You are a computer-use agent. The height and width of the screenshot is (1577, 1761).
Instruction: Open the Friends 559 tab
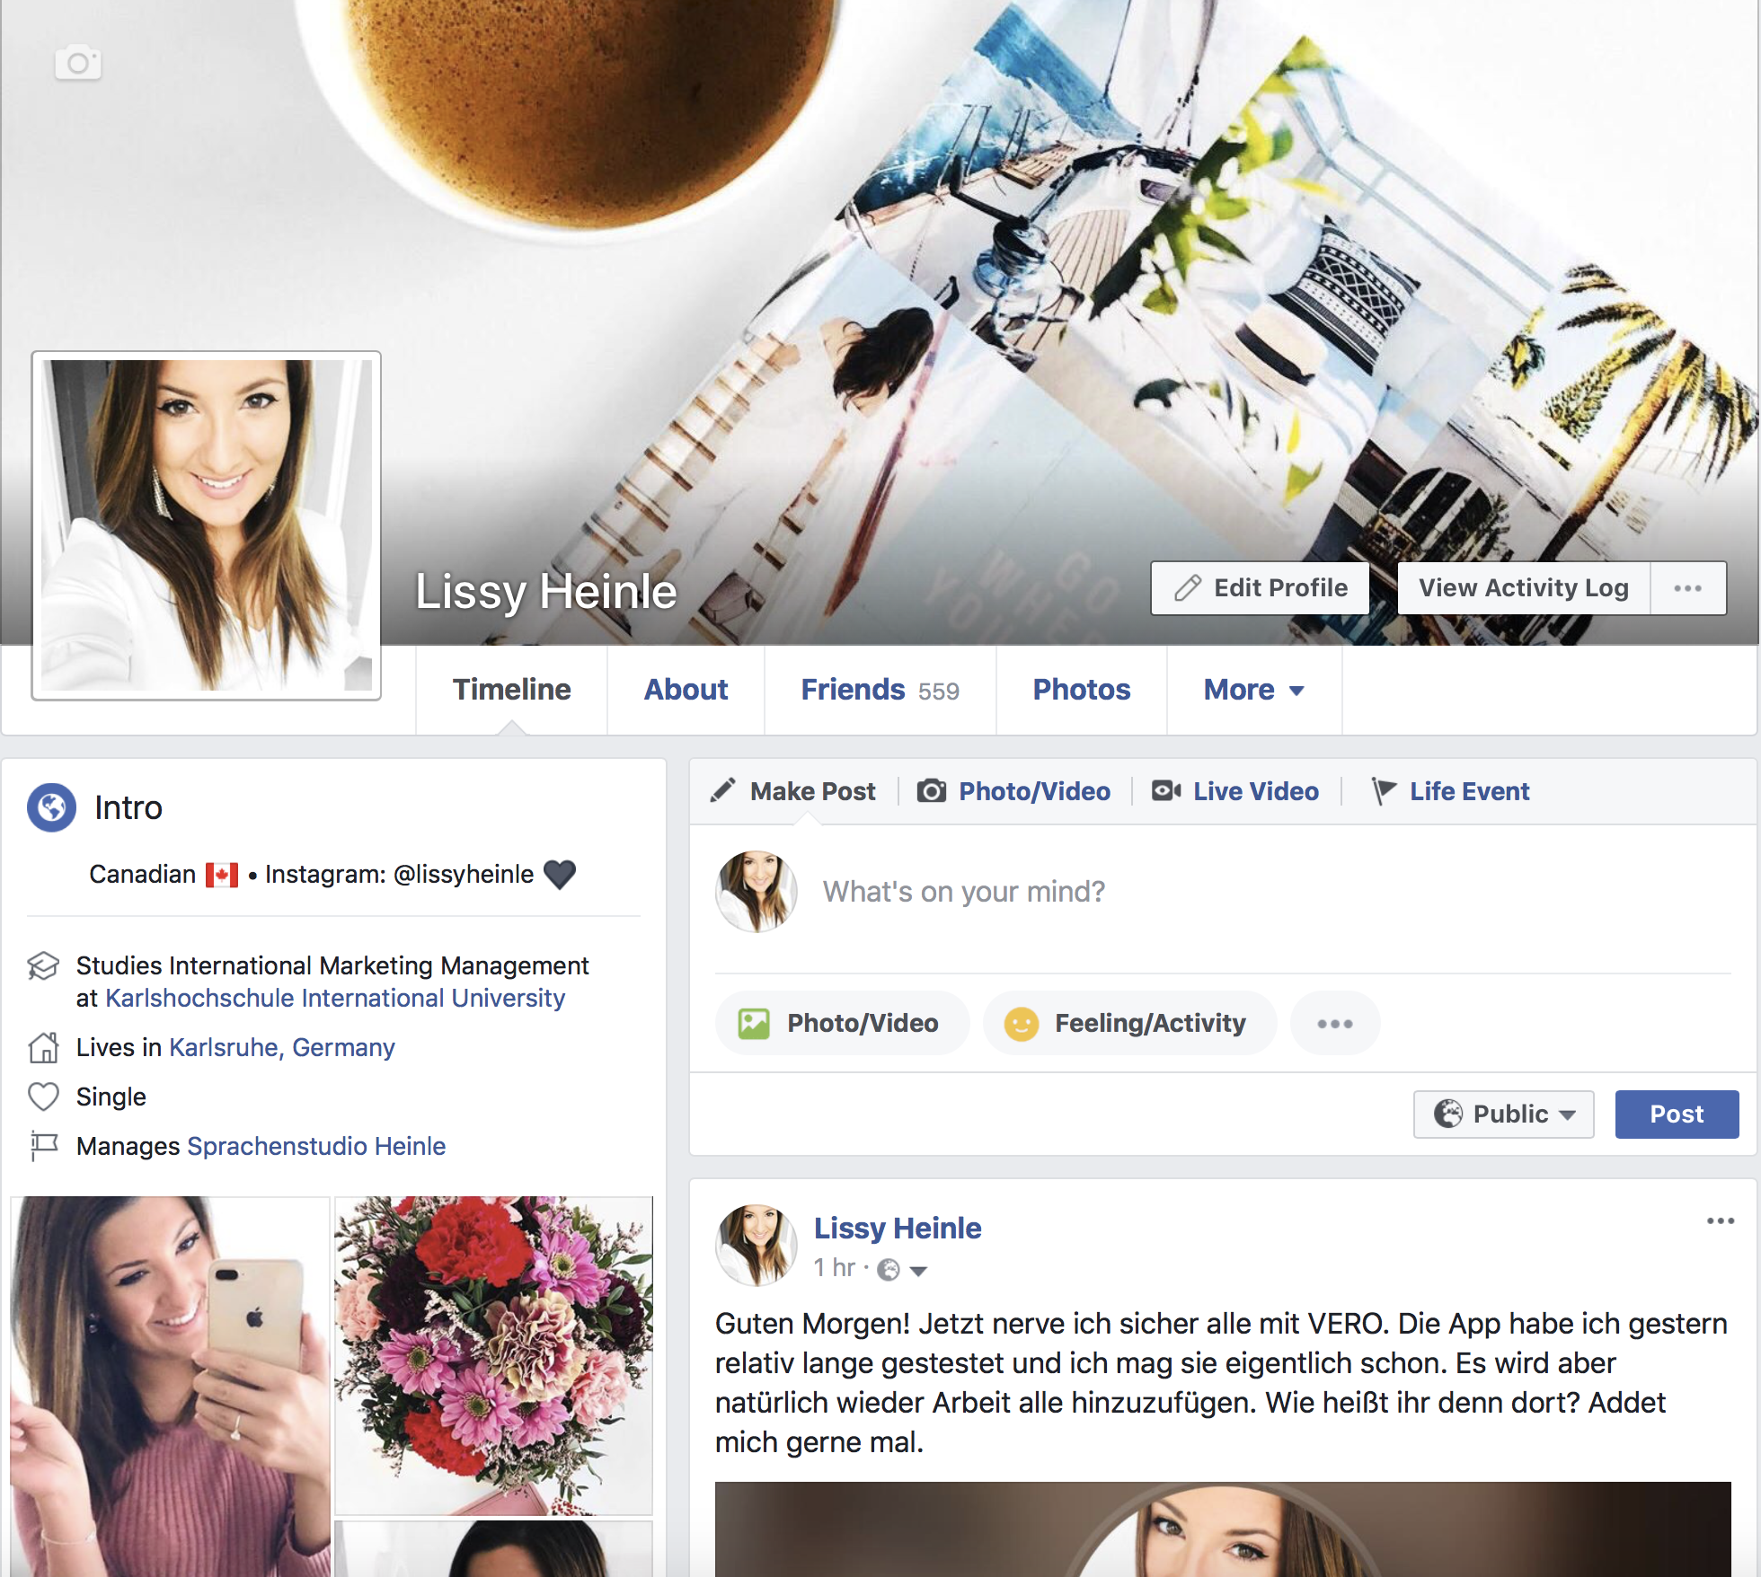point(880,690)
